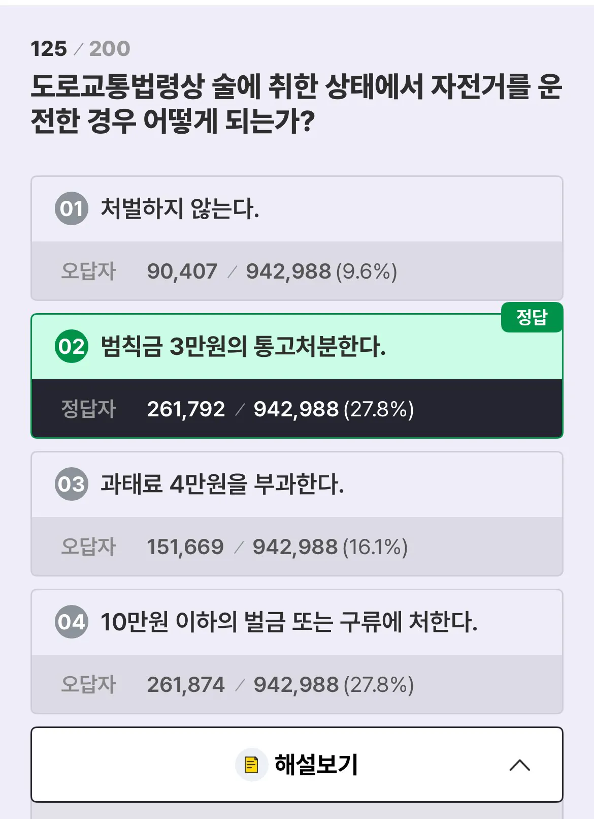Select answer 범칙금 3만원의 통고처분한다
Screen dimensions: 594x819
click(243, 346)
